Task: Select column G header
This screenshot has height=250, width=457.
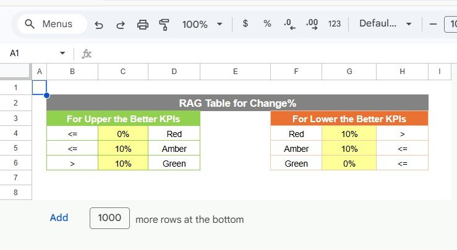Action: 349,72
